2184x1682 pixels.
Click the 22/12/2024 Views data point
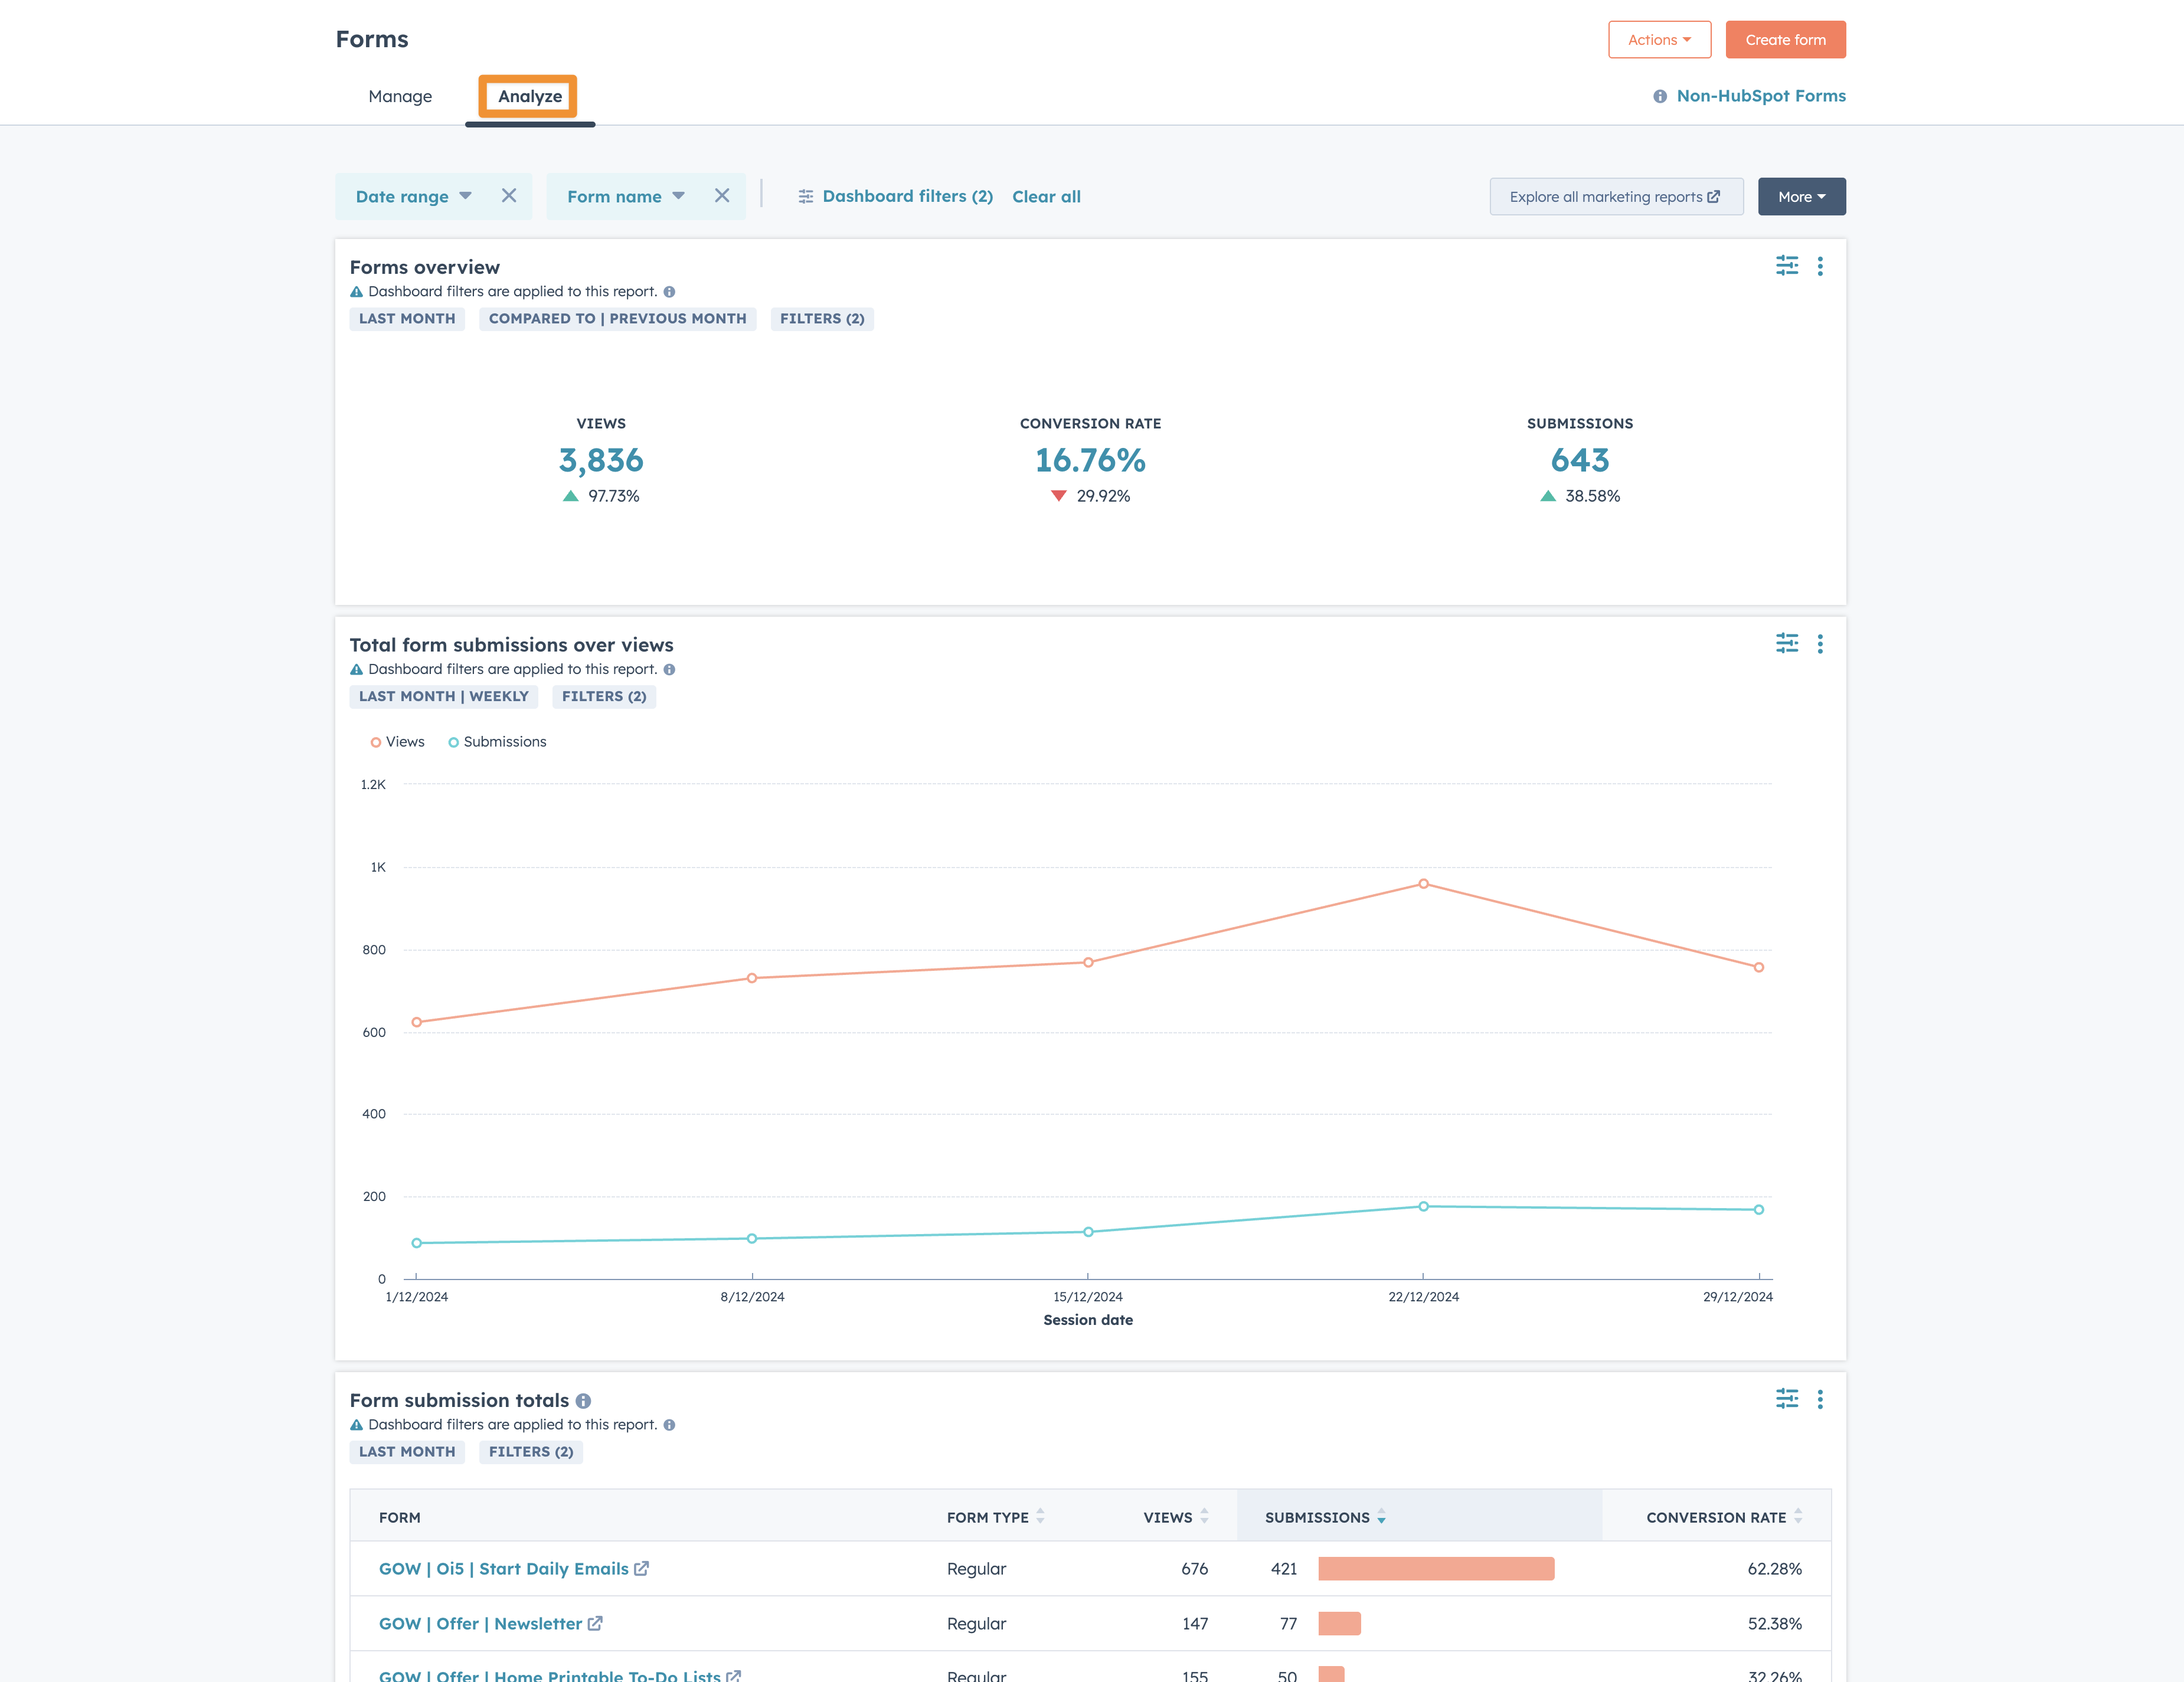(x=1423, y=884)
